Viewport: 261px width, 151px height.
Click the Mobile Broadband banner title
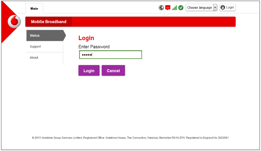pos(49,22)
